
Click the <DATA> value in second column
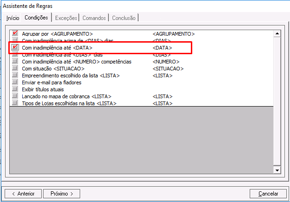[x=163, y=48]
